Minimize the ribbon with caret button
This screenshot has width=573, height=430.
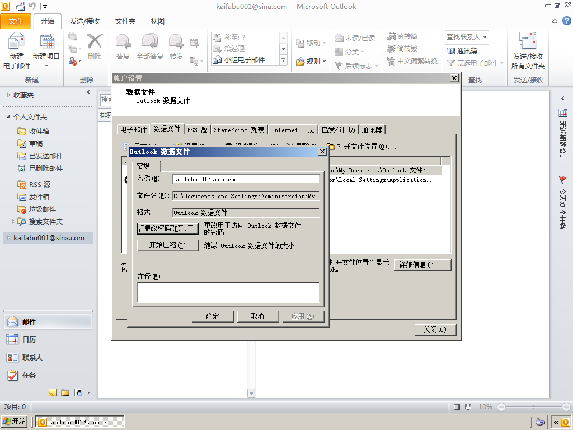[555, 21]
